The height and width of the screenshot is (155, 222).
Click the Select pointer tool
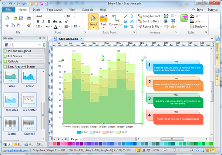93,21
